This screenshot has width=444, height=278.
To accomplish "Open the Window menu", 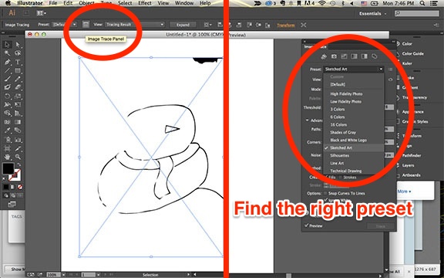I will click(184, 3).
